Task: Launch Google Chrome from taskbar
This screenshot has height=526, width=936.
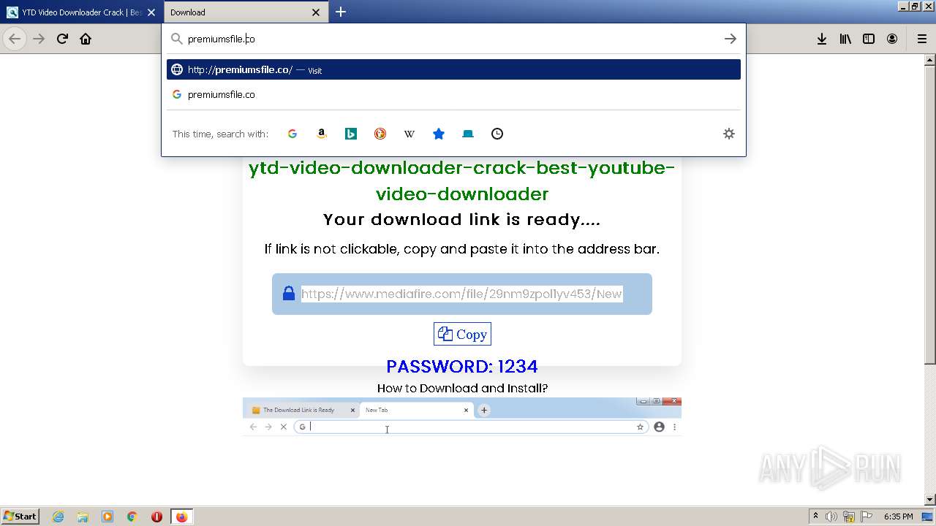Action: (x=132, y=517)
